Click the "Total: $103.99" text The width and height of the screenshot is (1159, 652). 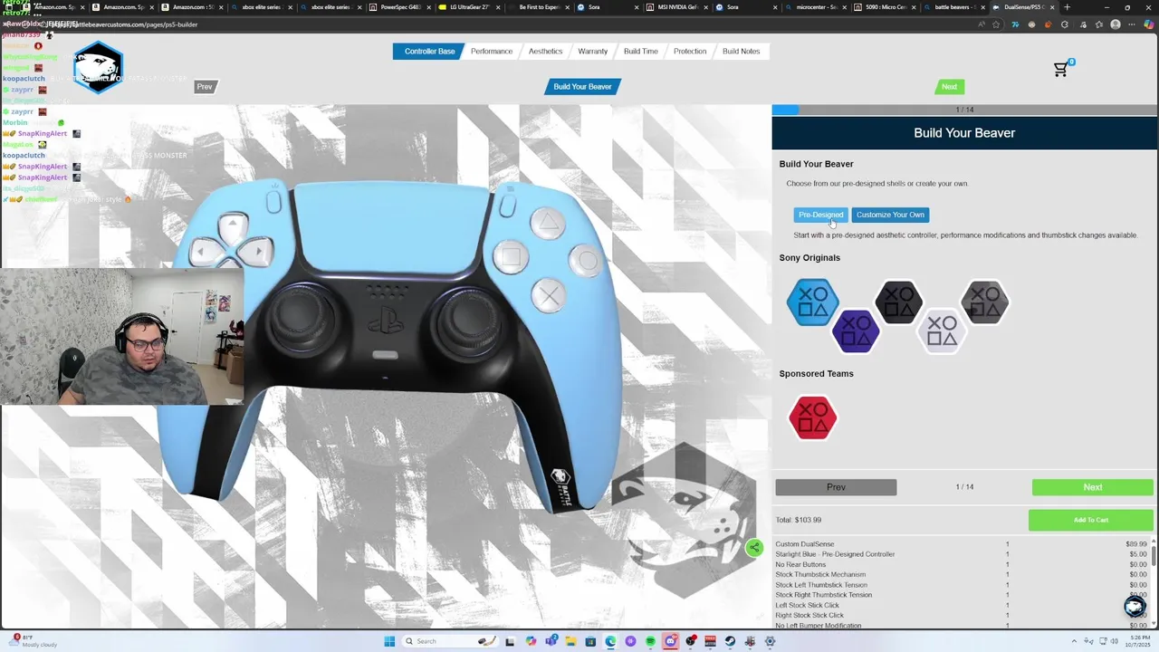[799, 520]
